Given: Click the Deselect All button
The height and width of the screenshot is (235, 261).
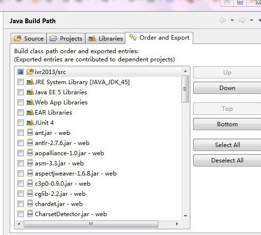Looking at the screenshot, I should pyautogui.click(x=227, y=161).
